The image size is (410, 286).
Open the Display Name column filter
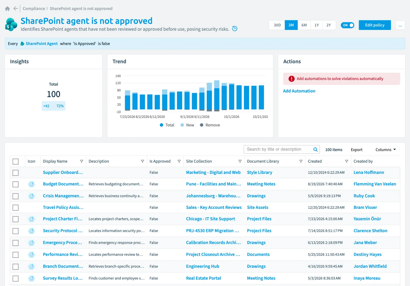click(x=81, y=161)
